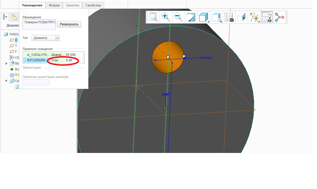Click the view normal icon
Viewport: 317px width, 189px height.
[x=242, y=17]
